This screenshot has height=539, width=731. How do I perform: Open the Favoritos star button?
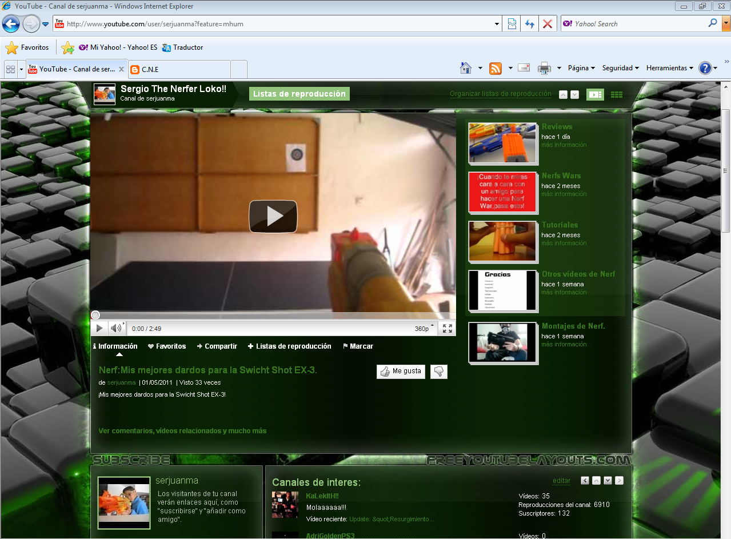[27, 47]
